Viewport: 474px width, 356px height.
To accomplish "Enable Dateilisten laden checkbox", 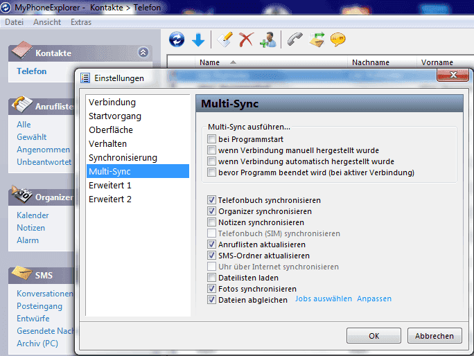I will coord(211,278).
